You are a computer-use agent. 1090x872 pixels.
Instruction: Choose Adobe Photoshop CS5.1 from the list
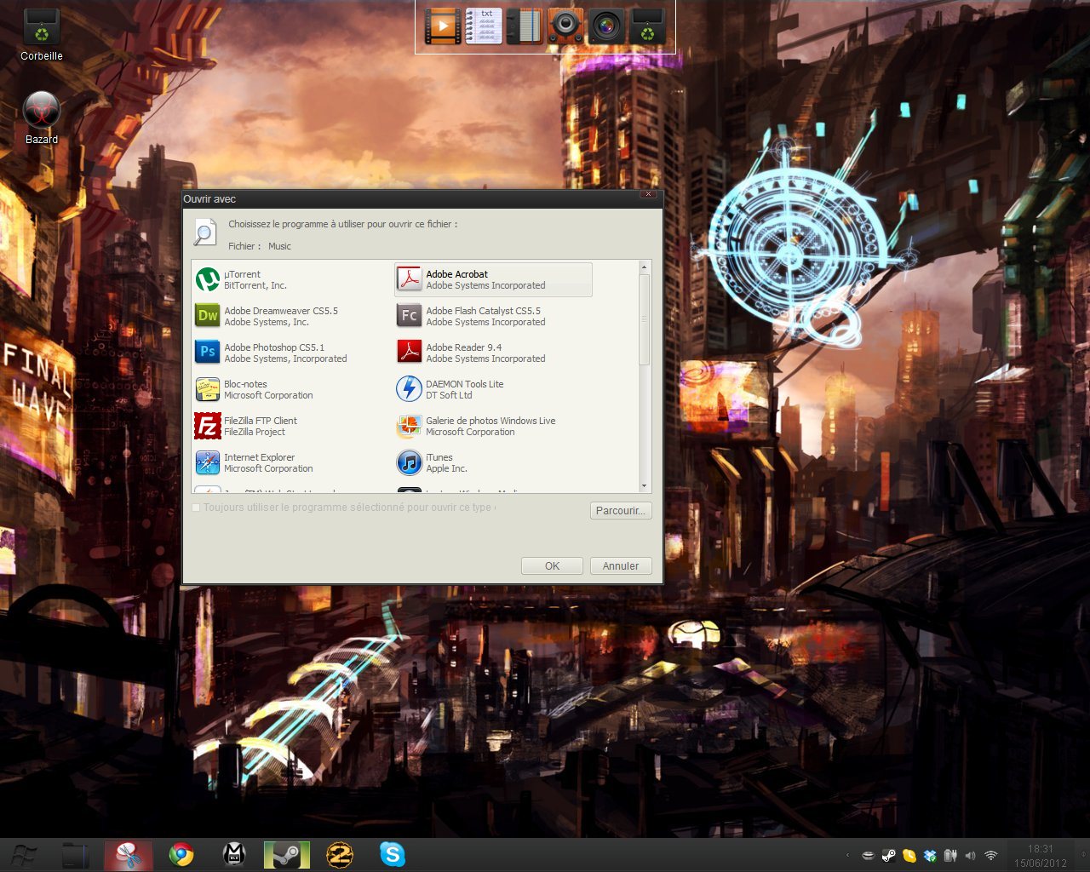click(x=274, y=353)
